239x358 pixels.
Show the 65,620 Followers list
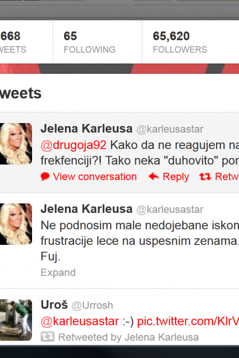pyautogui.click(x=180, y=42)
